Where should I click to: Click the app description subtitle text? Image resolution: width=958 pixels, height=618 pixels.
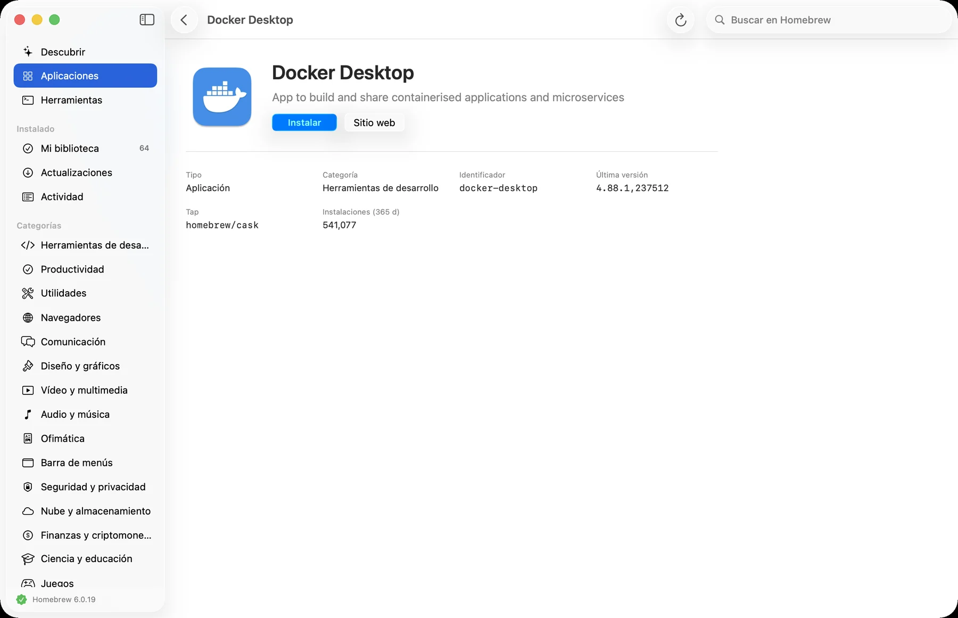click(448, 97)
